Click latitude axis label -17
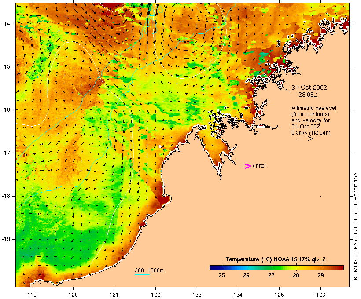The width and height of the screenshot is (361, 299). [x=5, y=153]
